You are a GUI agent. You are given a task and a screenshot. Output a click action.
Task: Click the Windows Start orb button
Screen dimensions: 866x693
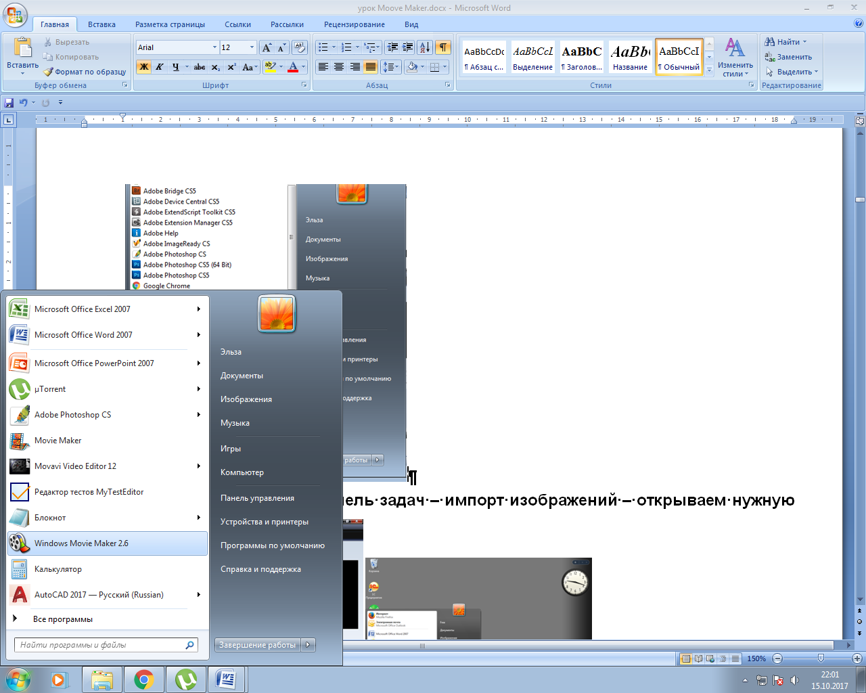18,679
